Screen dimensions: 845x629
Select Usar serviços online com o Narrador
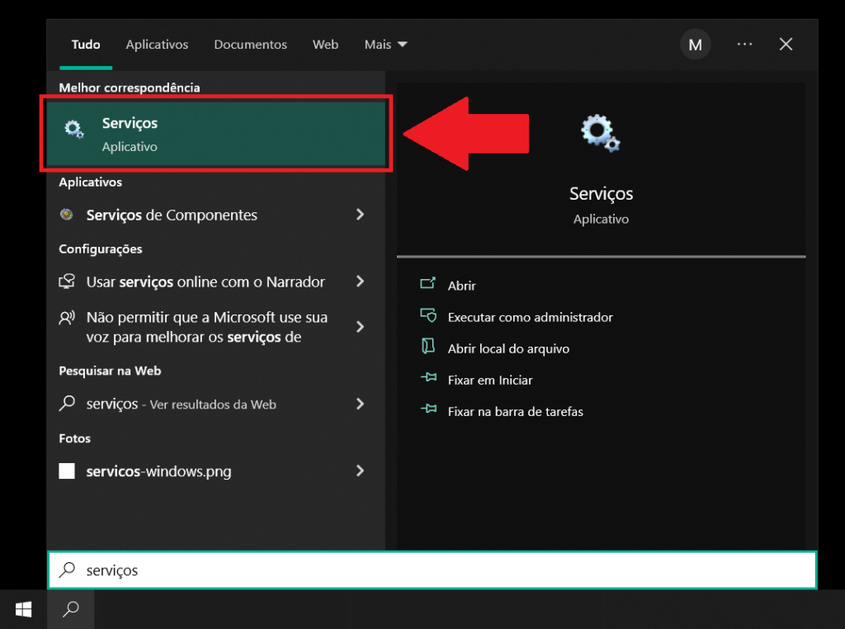[215, 281]
